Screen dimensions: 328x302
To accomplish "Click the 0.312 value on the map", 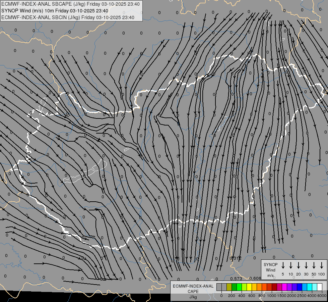I will [236, 258].
